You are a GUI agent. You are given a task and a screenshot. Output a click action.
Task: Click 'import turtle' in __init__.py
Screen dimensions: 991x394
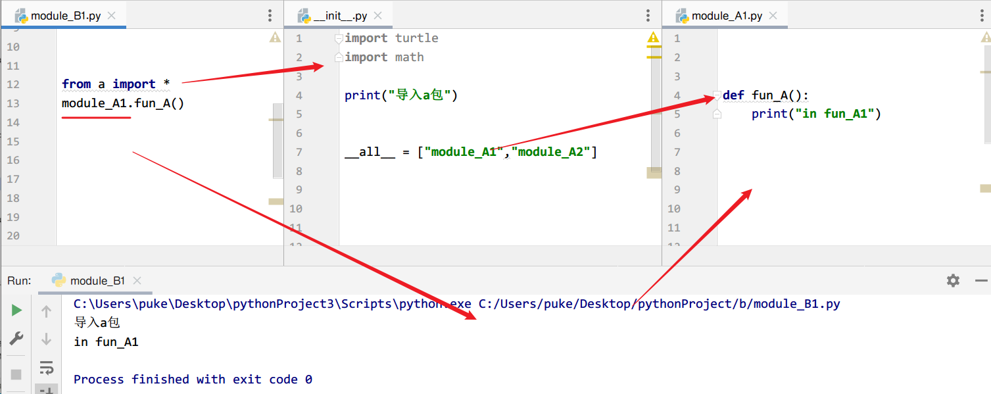(391, 38)
